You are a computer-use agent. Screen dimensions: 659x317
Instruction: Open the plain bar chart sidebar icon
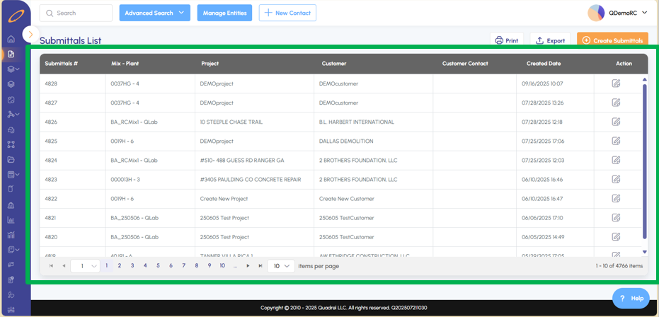pos(11,219)
